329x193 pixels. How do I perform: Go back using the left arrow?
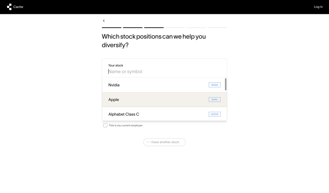pyautogui.click(x=104, y=21)
